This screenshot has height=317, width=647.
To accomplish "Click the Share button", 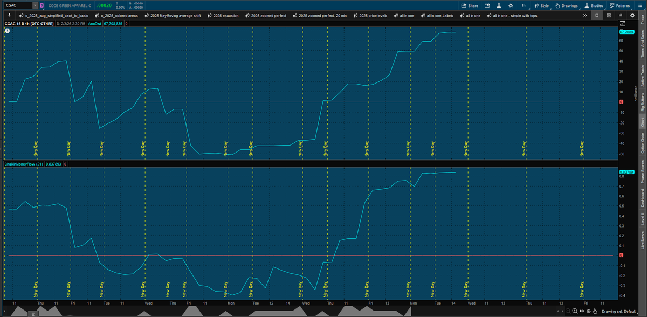I will [x=471, y=5].
